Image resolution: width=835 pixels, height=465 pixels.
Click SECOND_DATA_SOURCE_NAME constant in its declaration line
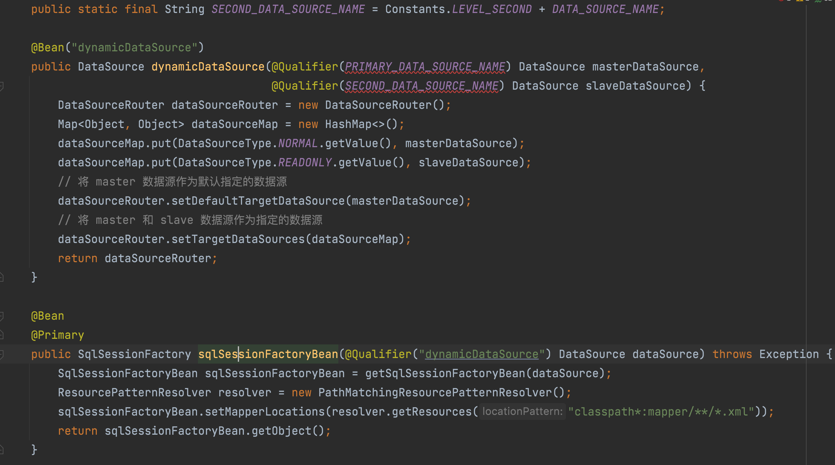288,9
